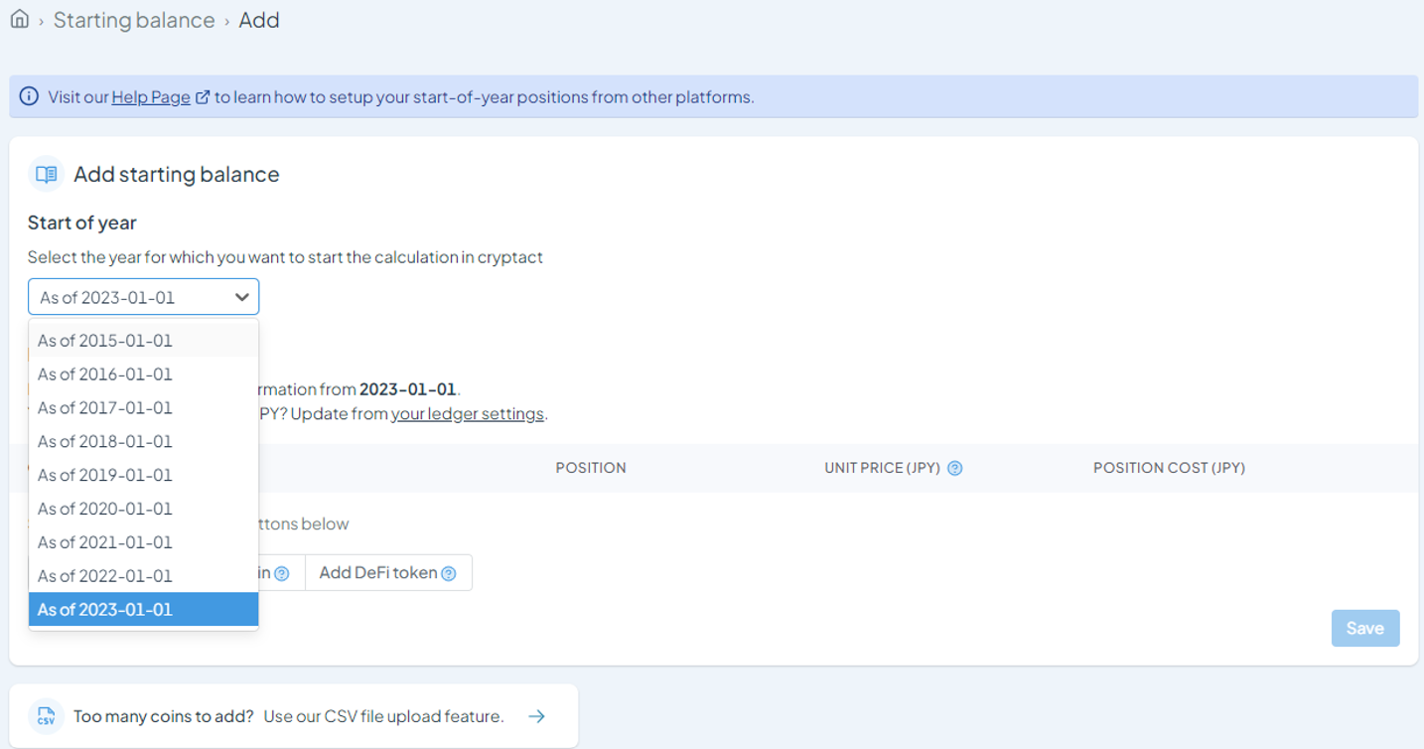Select As of 2017-01-01 option
The width and height of the screenshot is (1424, 749).
pos(143,407)
